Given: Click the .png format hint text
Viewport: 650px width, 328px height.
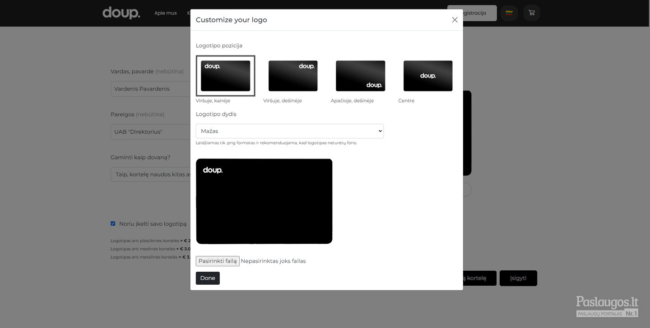Looking at the screenshot, I should (276, 143).
